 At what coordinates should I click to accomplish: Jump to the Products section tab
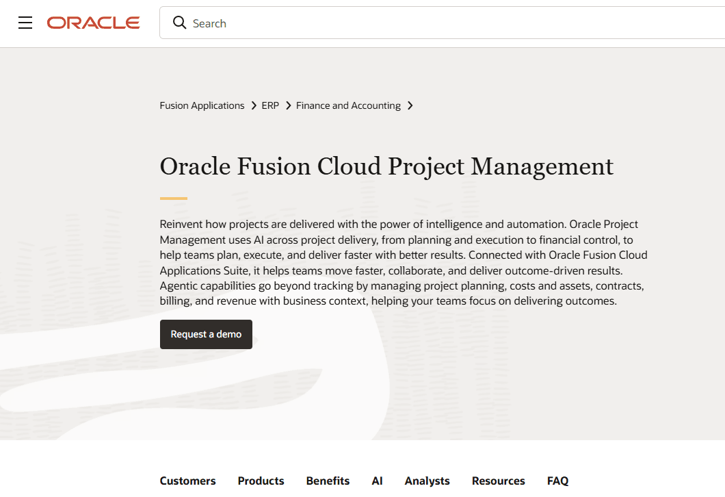coord(261,481)
